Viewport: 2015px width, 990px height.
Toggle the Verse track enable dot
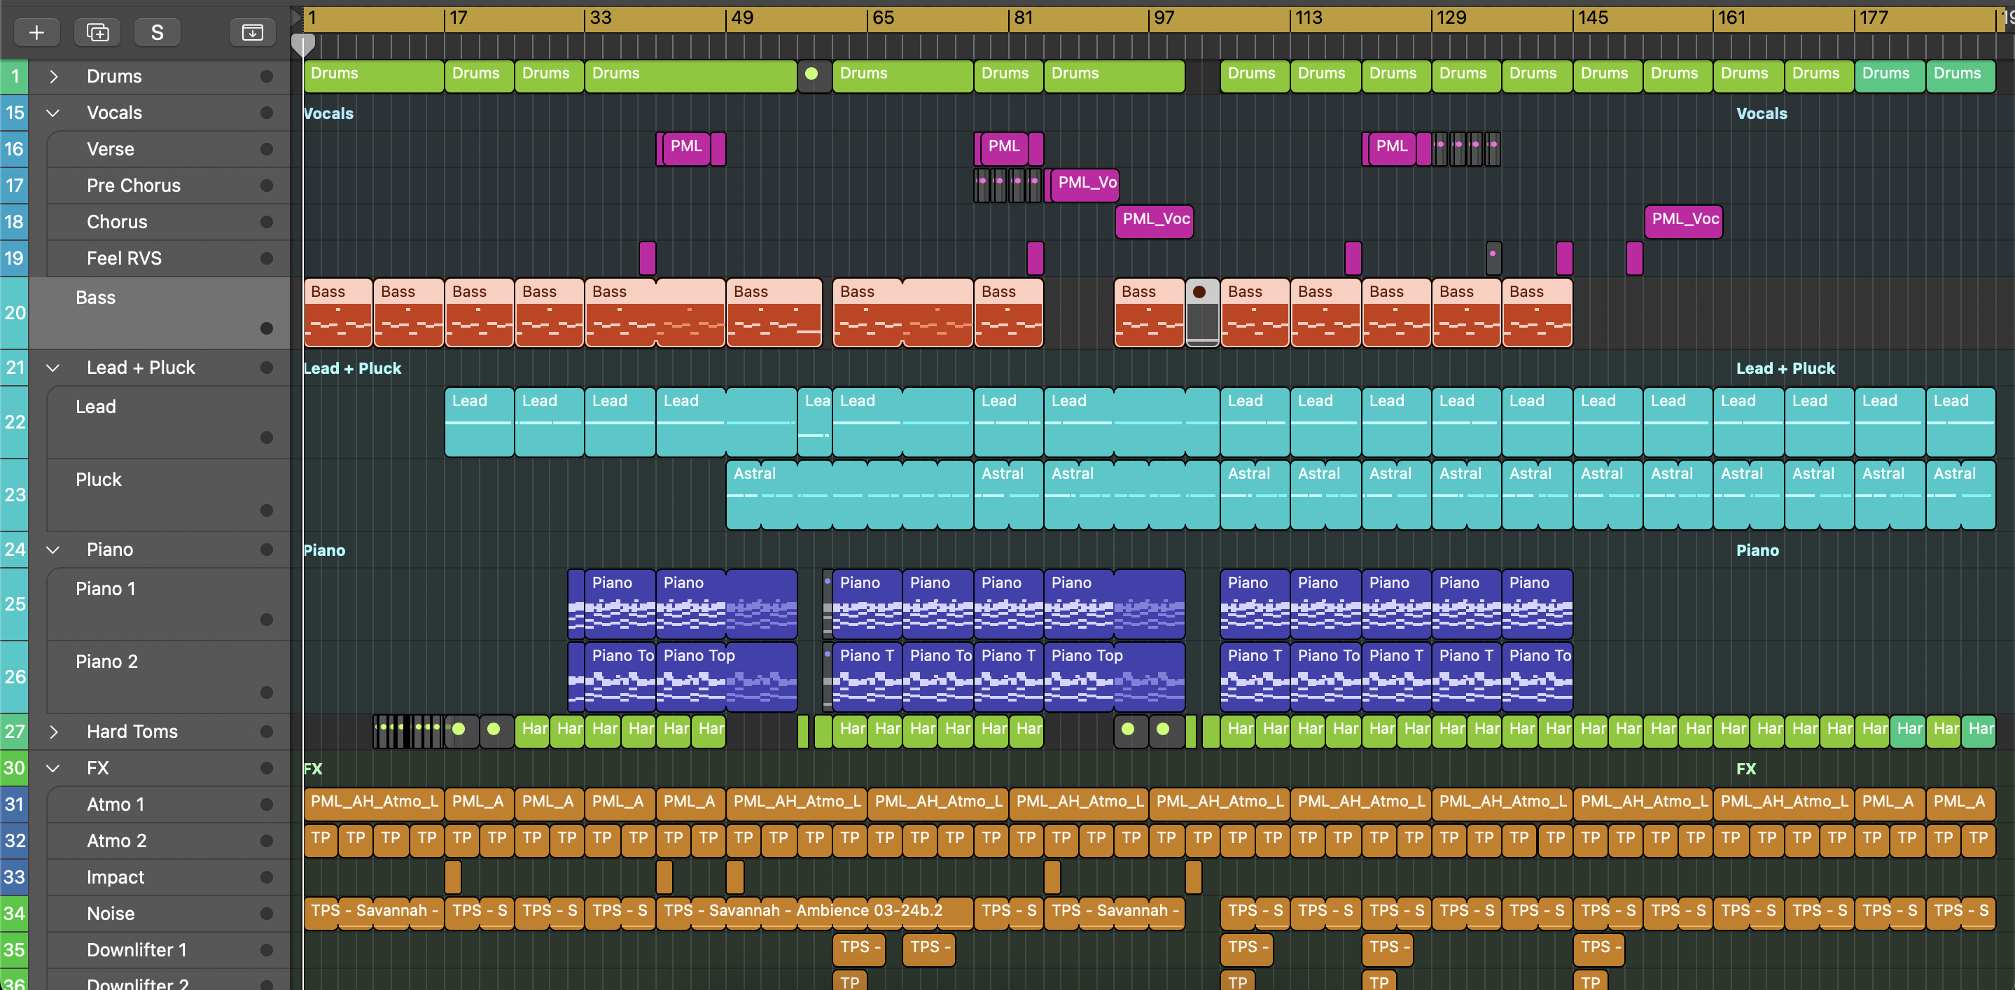(x=267, y=149)
